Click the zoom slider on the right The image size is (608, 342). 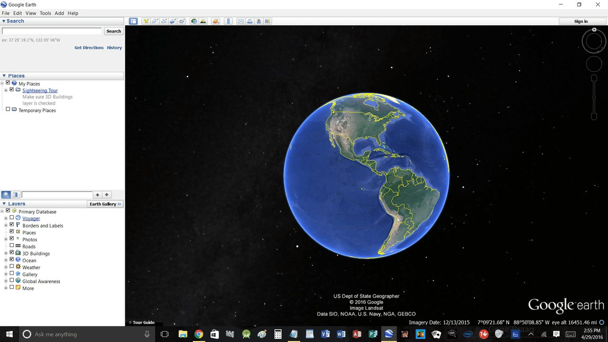(594, 97)
